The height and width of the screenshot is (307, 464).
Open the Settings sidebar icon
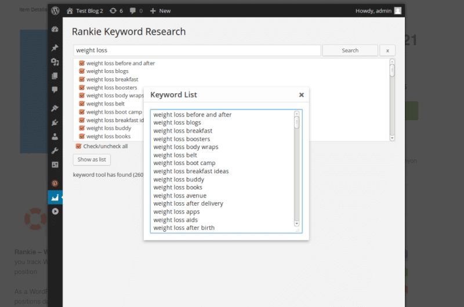pos(55,165)
